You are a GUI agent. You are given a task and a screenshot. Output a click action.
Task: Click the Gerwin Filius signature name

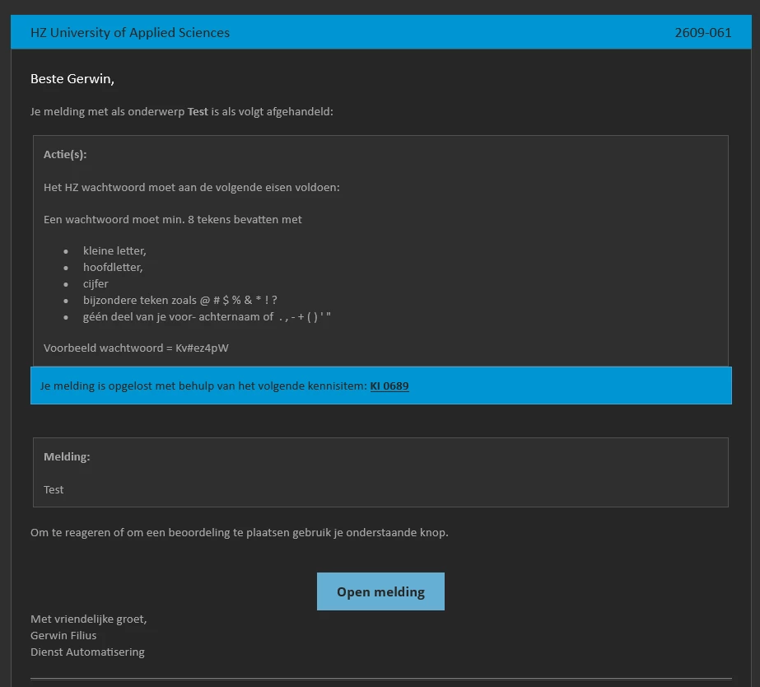(63, 636)
